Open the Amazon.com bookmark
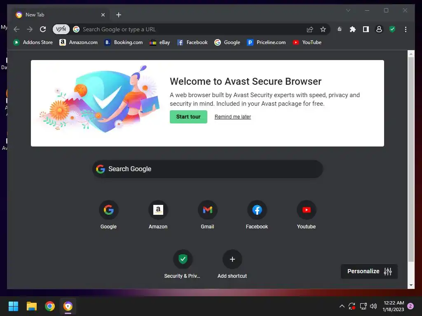 (x=78, y=42)
